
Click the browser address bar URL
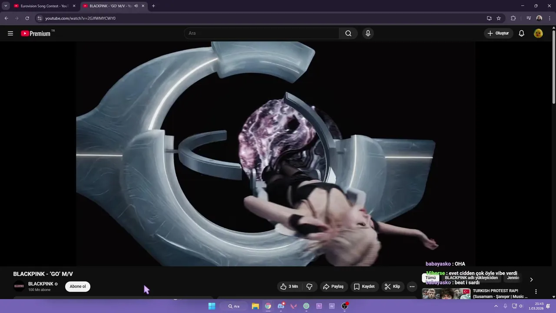coord(80,18)
